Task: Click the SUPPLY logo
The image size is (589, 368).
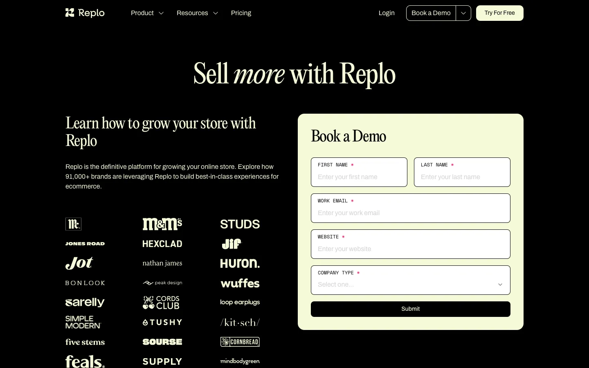Action: pos(162,361)
